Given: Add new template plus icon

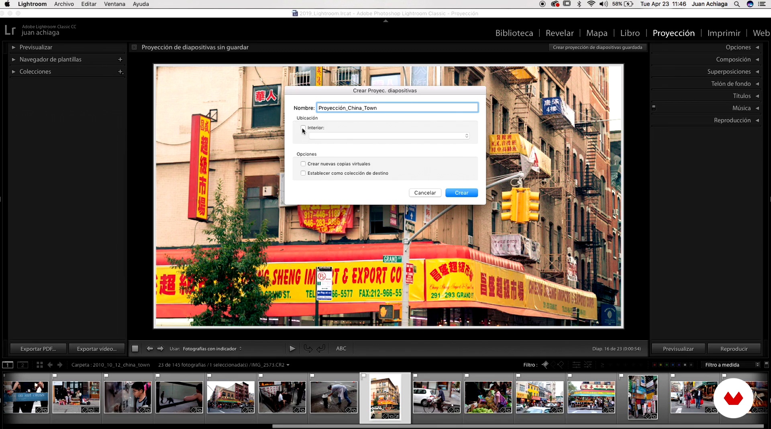Looking at the screenshot, I should tap(120, 59).
